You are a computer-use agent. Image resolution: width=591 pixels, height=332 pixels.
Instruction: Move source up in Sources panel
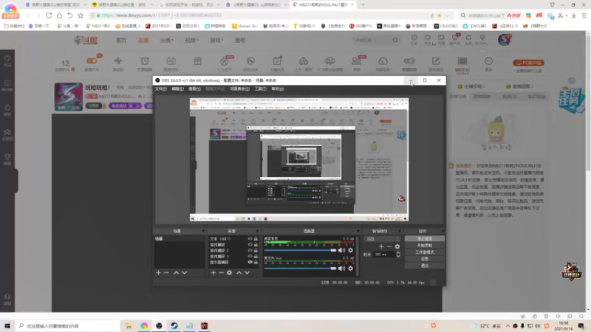239,272
